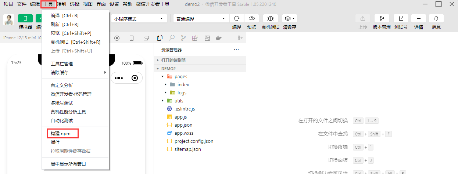
Task: Open the 项目 menu
Action: pos(8,4)
